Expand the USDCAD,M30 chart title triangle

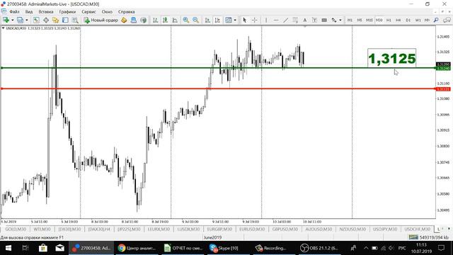click(3, 28)
